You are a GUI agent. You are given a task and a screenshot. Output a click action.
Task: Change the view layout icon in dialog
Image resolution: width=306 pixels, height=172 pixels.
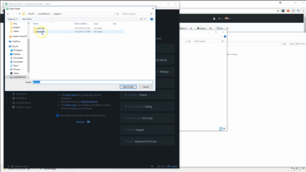pos(142,19)
